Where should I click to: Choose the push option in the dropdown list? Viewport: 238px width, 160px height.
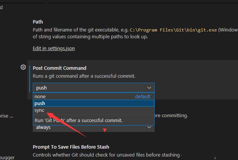tap(40, 103)
